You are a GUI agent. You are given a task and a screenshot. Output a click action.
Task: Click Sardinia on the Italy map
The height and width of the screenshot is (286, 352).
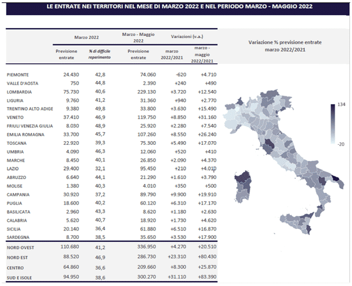coord(243,187)
